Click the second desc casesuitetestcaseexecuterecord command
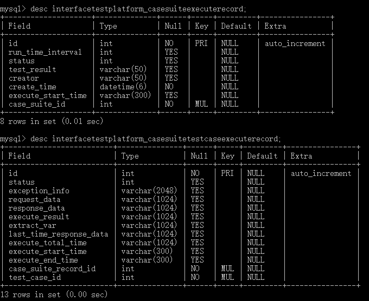The width and height of the screenshot is (369, 301). [141, 139]
